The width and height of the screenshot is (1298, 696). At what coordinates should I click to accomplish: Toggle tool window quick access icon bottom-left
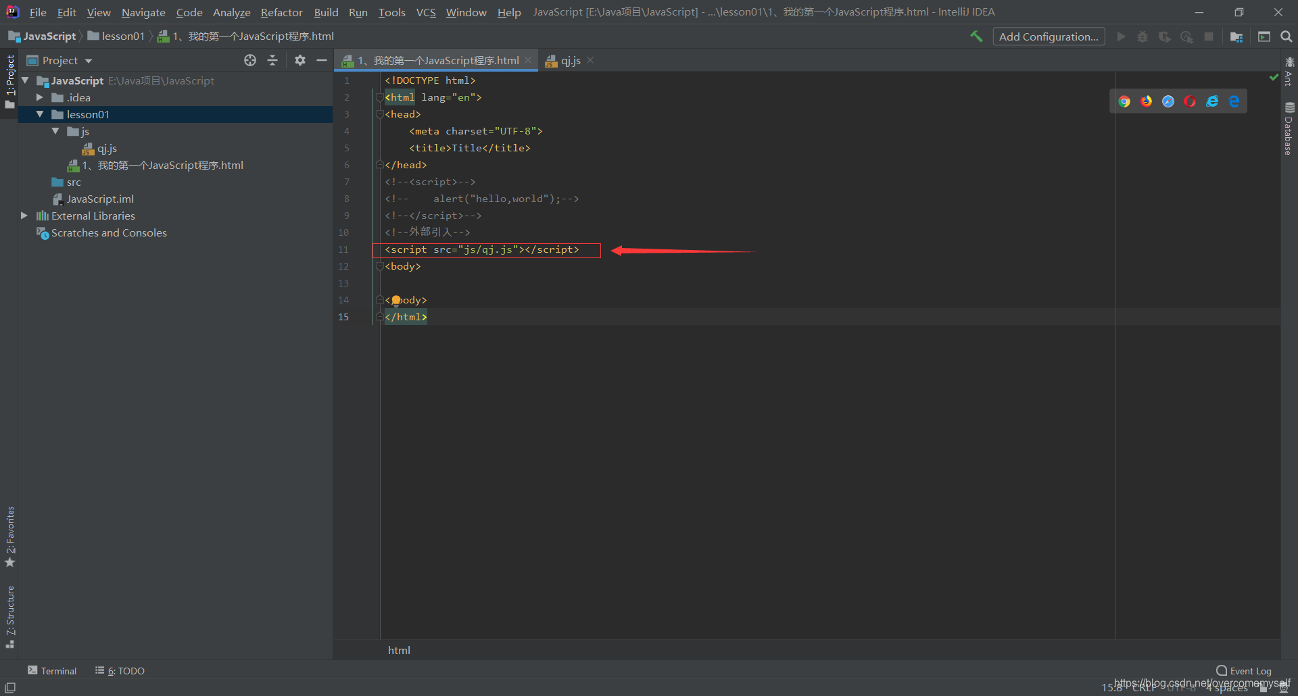(x=10, y=687)
